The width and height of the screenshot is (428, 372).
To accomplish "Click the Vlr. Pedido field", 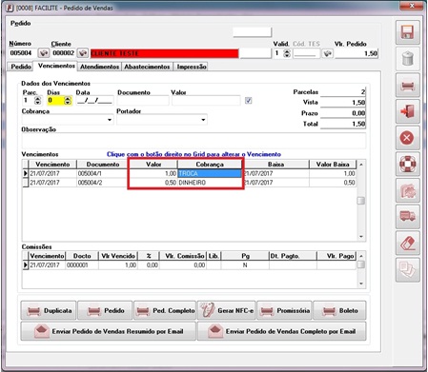I will tap(357, 53).
